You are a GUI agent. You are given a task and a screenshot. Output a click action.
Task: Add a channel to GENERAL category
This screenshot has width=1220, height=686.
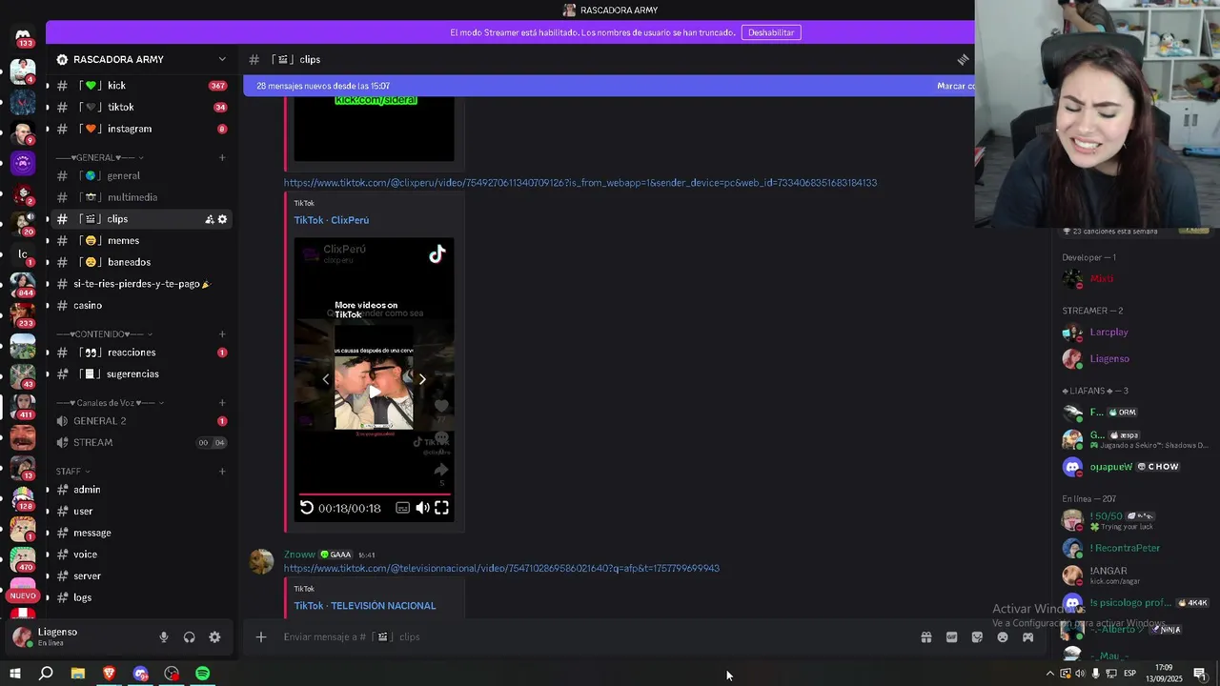pyautogui.click(x=222, y=157)
